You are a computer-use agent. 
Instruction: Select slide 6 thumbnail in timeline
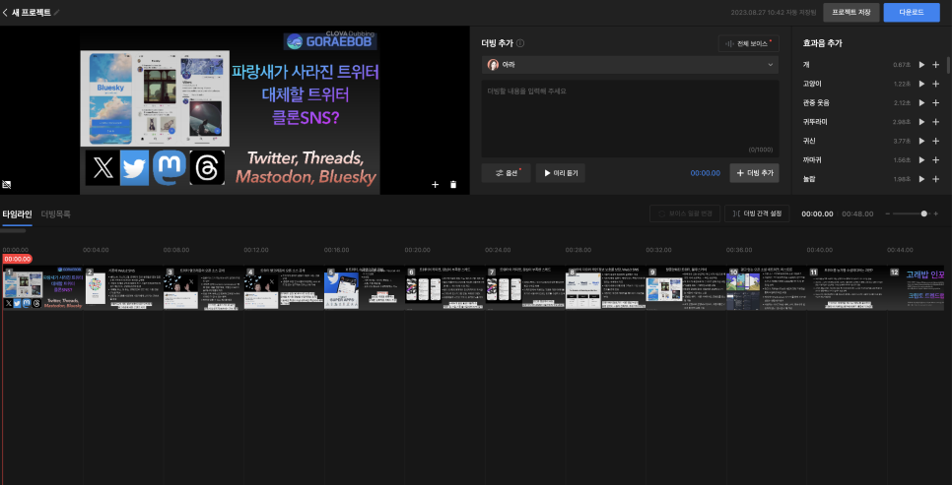point(445,288)
